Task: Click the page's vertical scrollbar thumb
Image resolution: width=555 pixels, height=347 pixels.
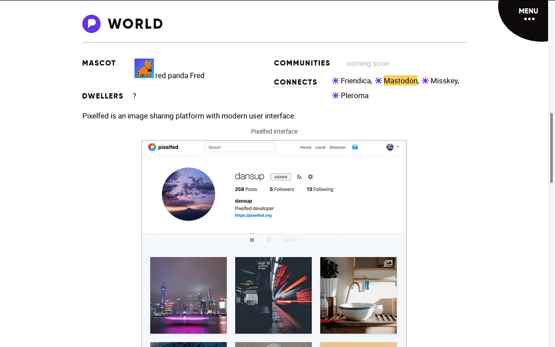Action: pos(551,147)
